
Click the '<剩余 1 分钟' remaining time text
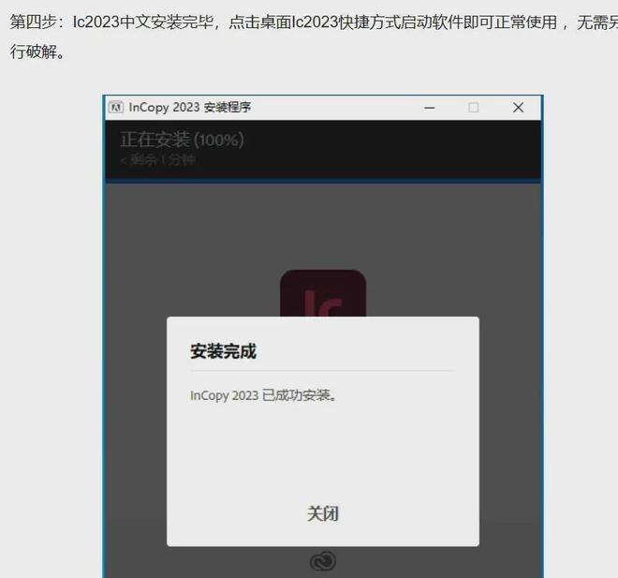point(157,159)
